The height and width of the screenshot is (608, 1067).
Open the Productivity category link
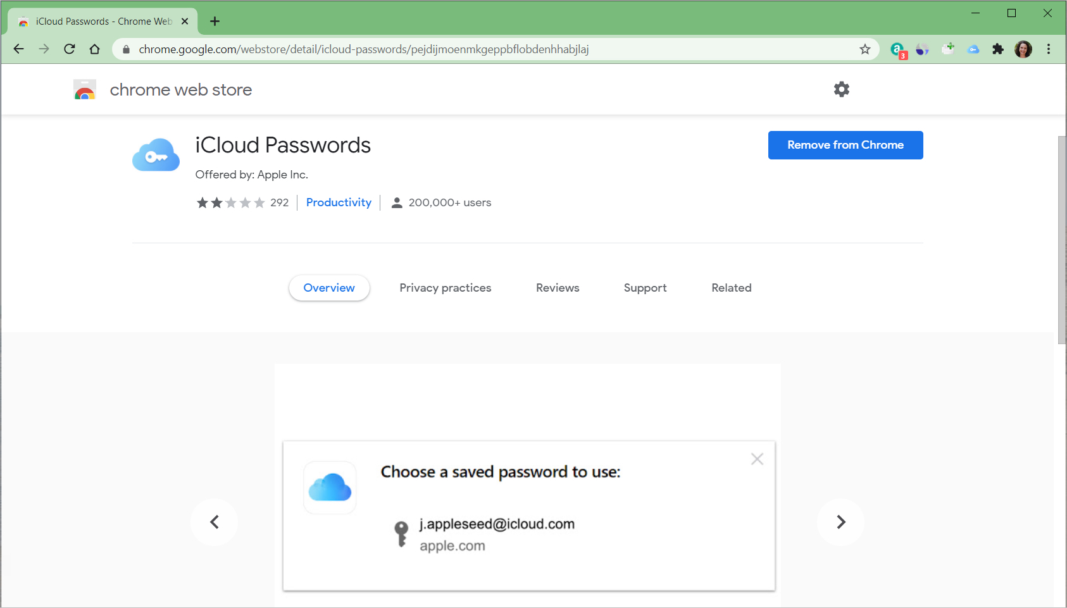[339, 202]
